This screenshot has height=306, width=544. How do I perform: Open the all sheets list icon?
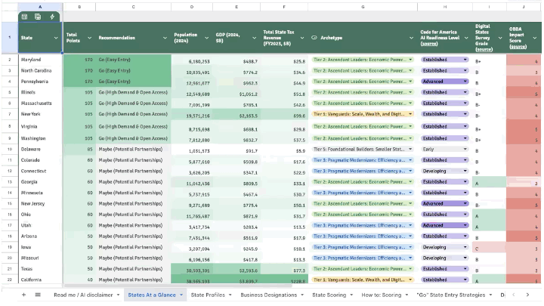click(x=38, y=295)
